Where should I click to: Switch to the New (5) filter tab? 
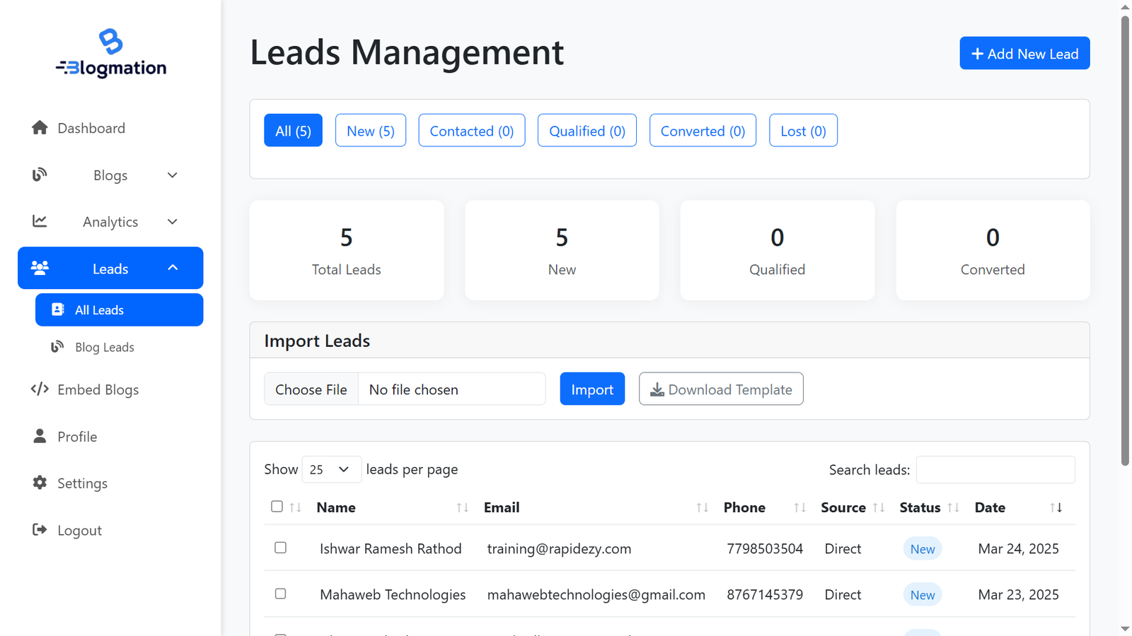[x=370, y=130]
